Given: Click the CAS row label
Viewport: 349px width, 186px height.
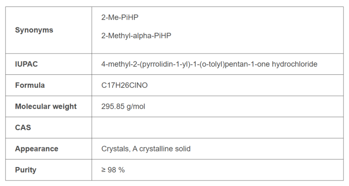Looking at the screenshot, I should 23,127.
